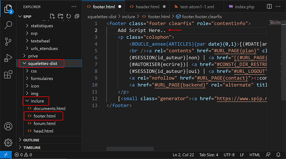The height and width of the screenshot is (159, 286).
Task: Open editor more actions ellipsis
Action: pos(278,7)
